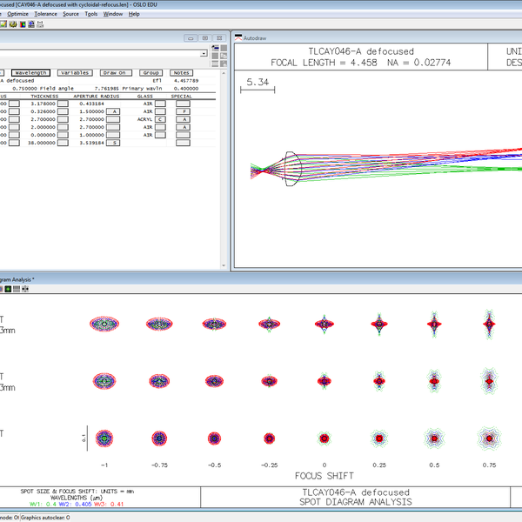Click the special option button labeled F
Image resolution: width=522 pixels, height=522 pixels.
click(x=183, y=111)
